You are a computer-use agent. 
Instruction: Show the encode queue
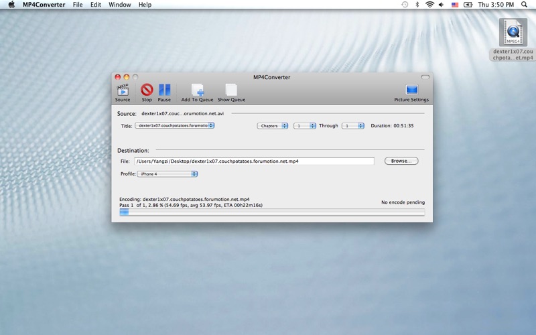[231, 93]
